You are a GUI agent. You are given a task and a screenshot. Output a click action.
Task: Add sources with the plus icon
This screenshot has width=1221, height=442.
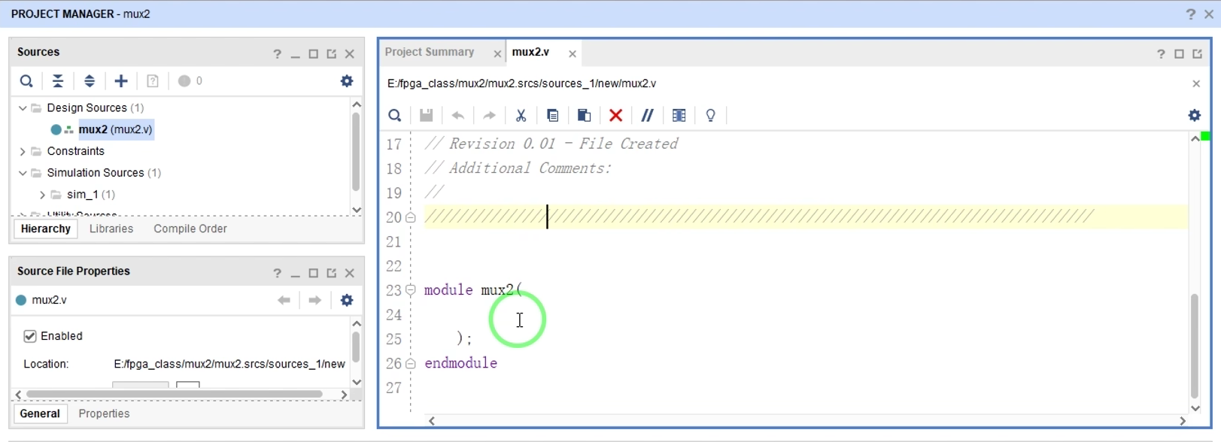(x=121, y=81)
